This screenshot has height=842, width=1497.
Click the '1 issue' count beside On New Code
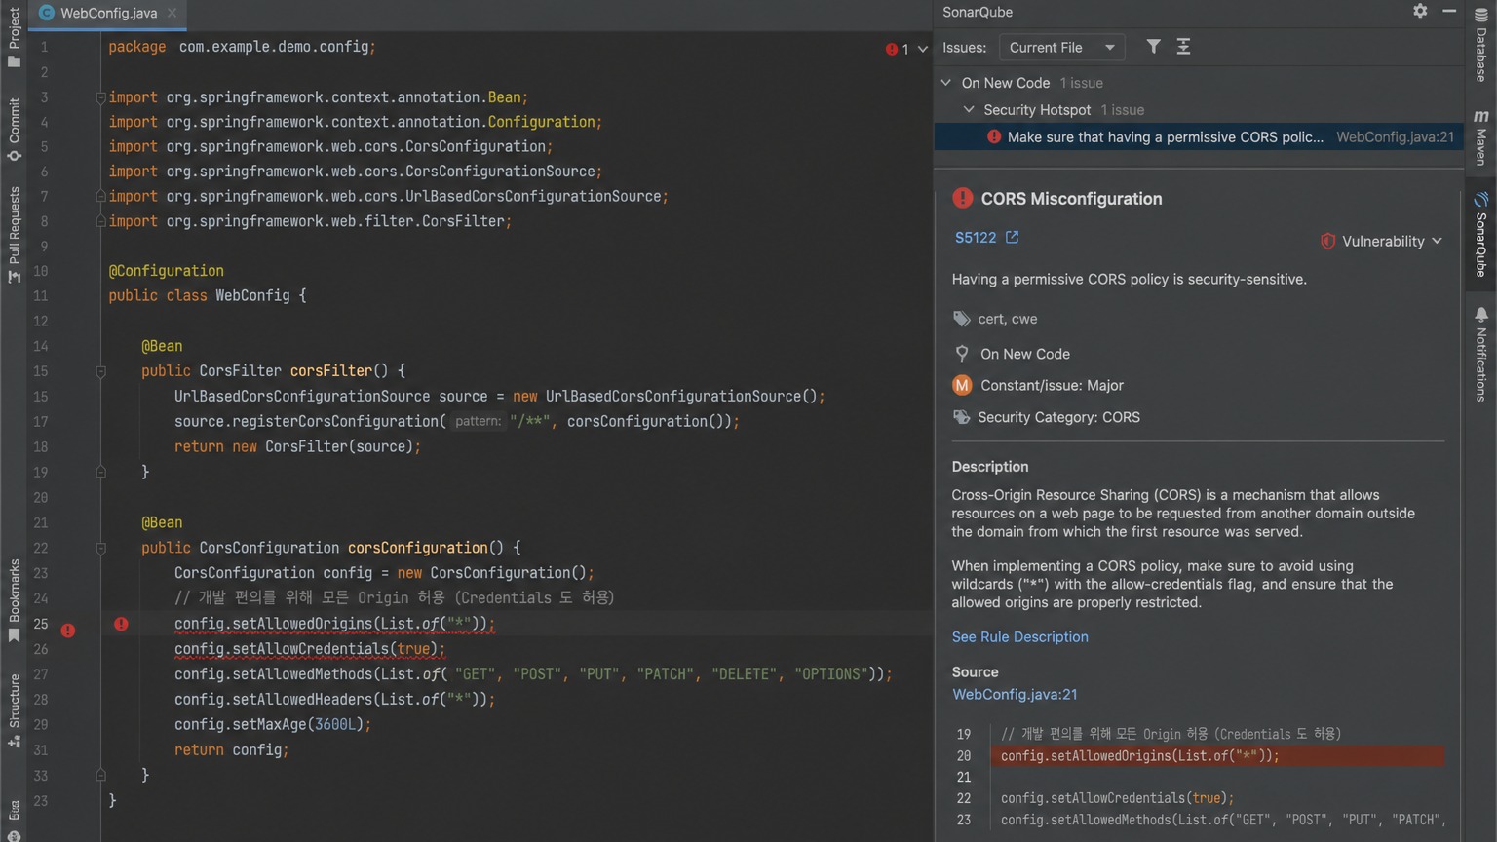(x=1081, y=83)
